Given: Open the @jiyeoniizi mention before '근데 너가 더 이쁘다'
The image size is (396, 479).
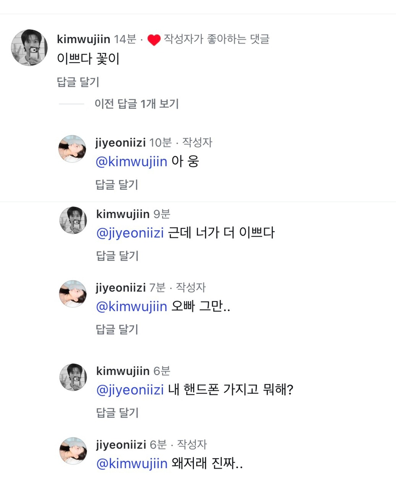Looking at the screenshot, I should [130, 233].
